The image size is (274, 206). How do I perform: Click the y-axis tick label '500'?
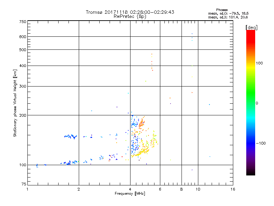(x=23, y=50)
